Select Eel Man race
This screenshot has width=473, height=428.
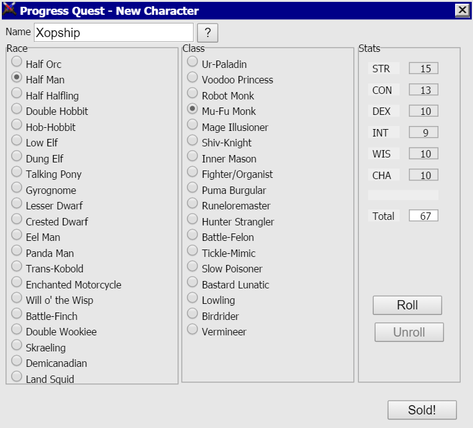coord(17,235)
